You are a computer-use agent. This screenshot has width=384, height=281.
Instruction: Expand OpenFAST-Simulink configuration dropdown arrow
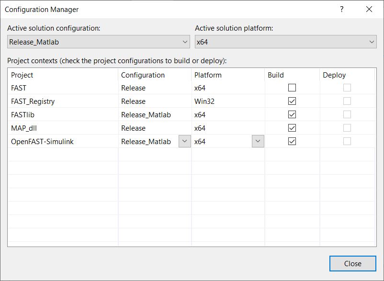[184, 141]
